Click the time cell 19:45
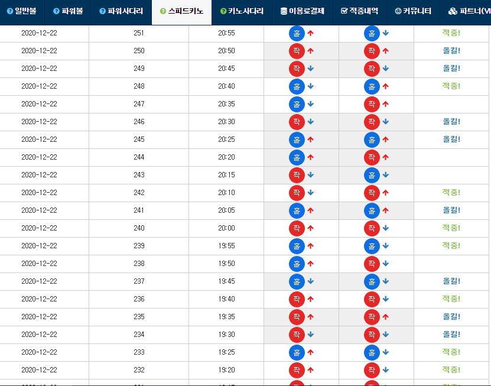491x386 pixels. click(226, 281)
